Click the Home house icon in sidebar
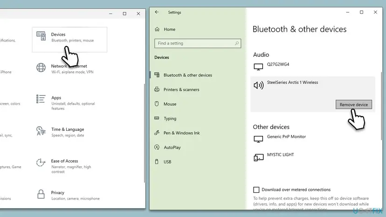386x217 pixels. (x=157, y=29)
